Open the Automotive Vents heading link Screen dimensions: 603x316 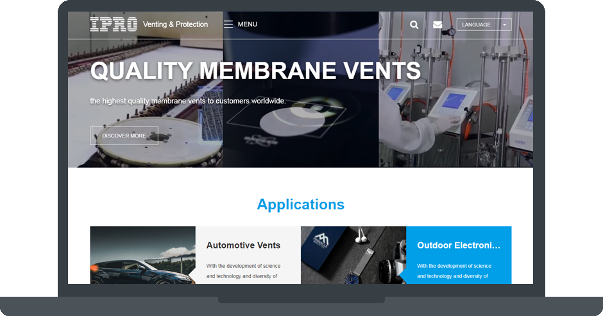243,245
